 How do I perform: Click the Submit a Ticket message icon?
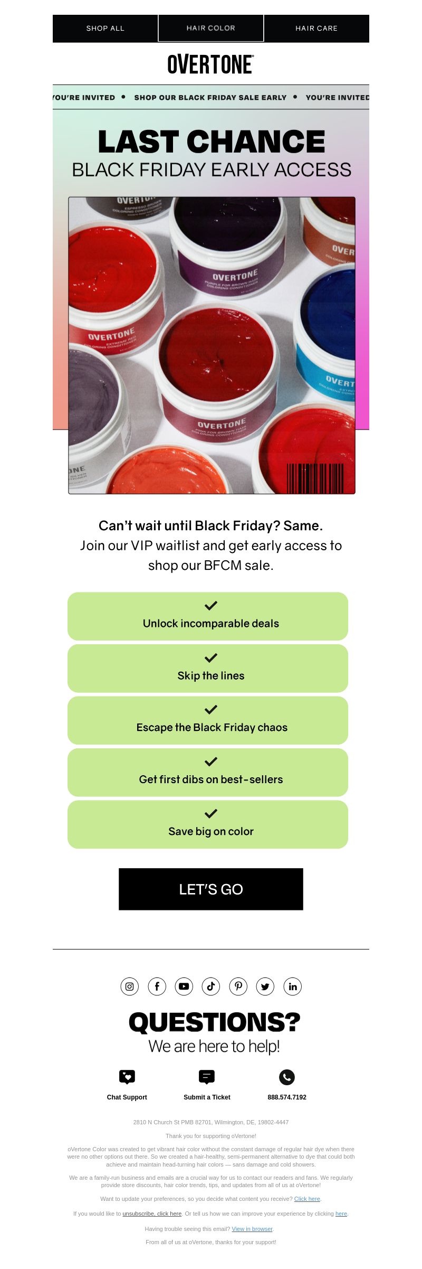[x=207, y=1077]
